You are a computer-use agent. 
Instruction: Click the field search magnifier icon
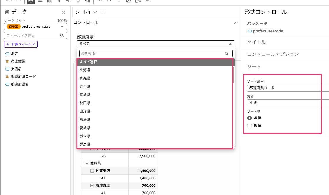[x=62, y=35]
